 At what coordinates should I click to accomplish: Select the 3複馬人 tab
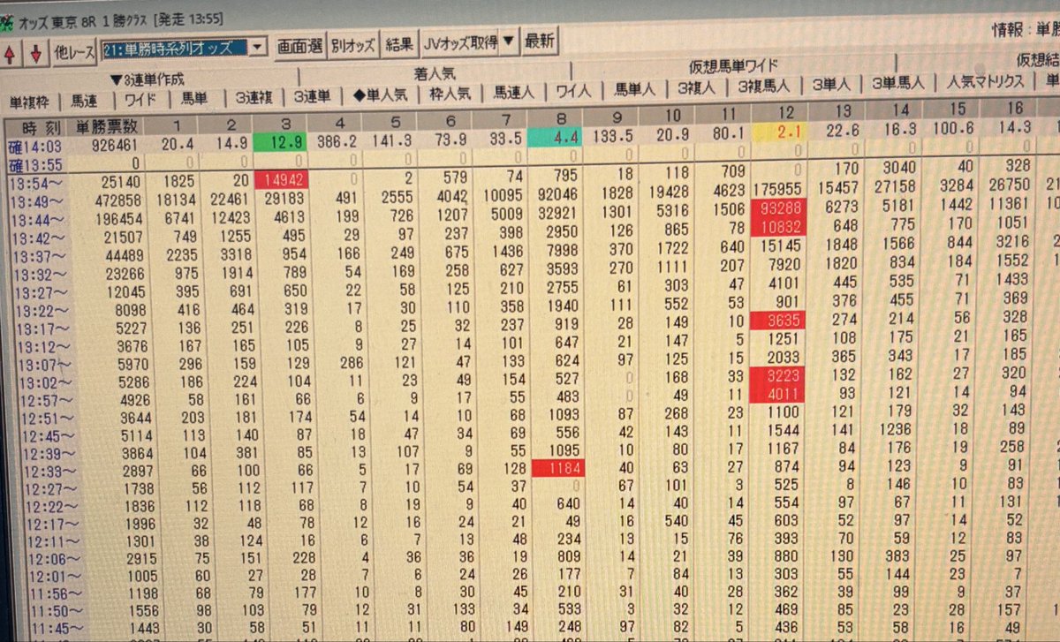765,86
